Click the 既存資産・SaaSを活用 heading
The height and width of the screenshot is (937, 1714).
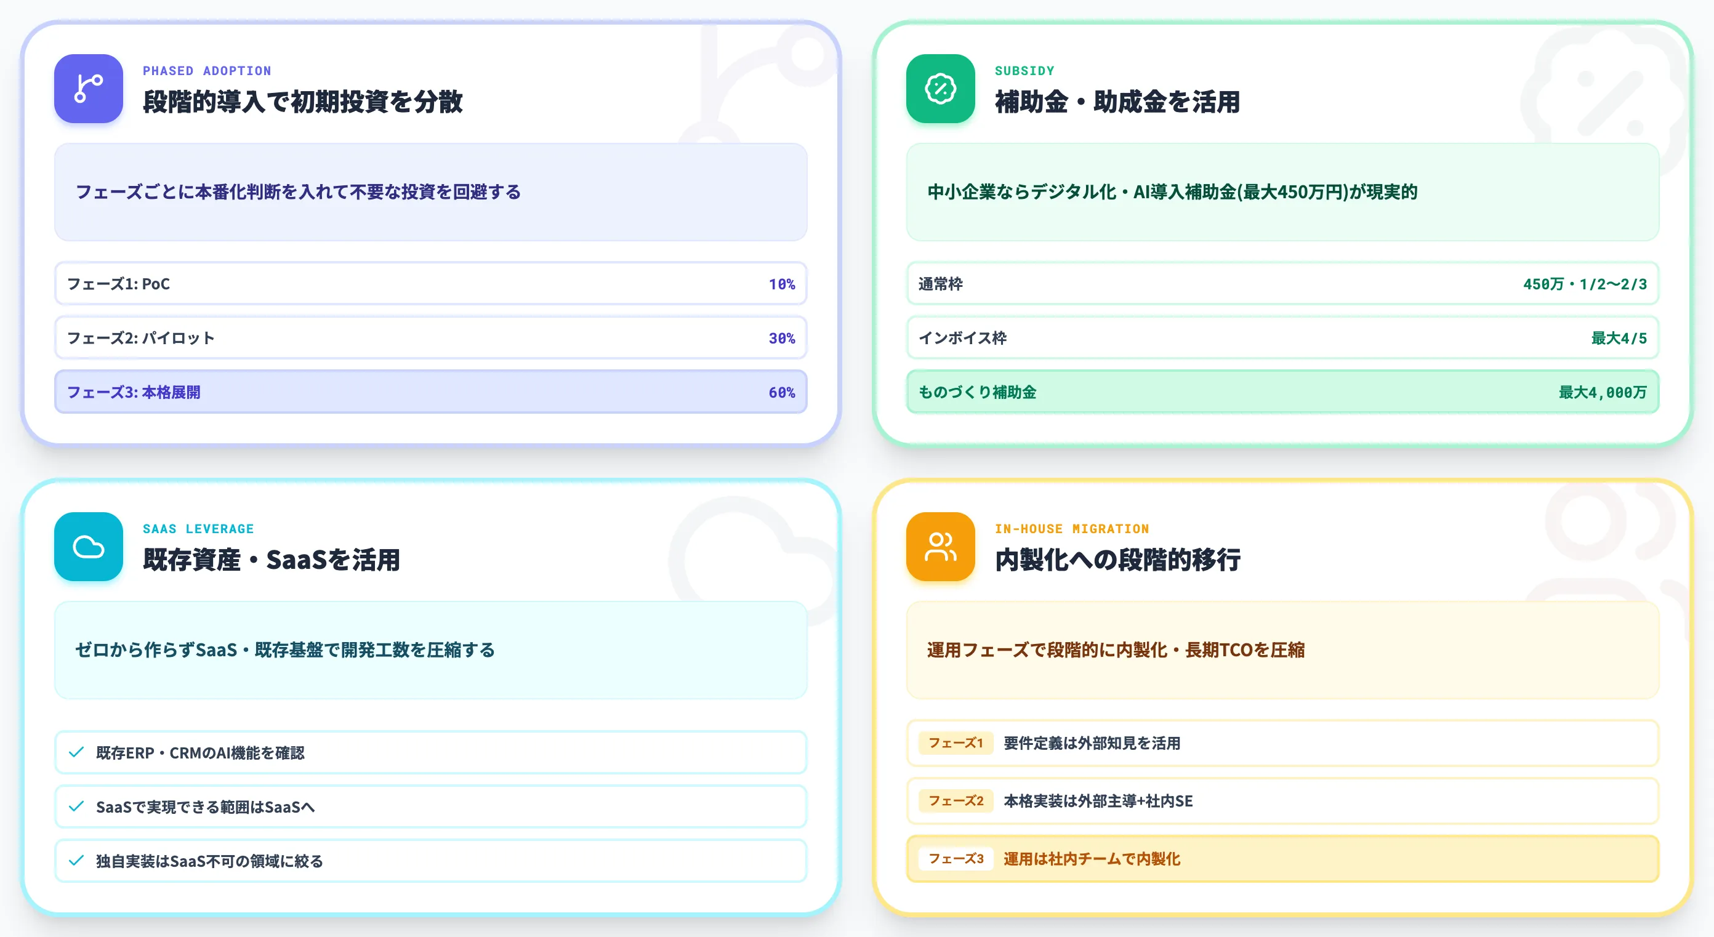pos(272,560)
